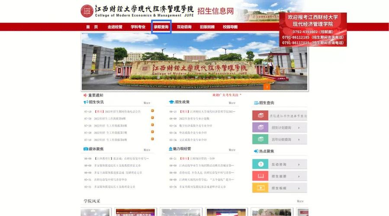Open More link for 招生政策 section
Viewport: 389px width, 216px height.
click(x=232, y=103)
